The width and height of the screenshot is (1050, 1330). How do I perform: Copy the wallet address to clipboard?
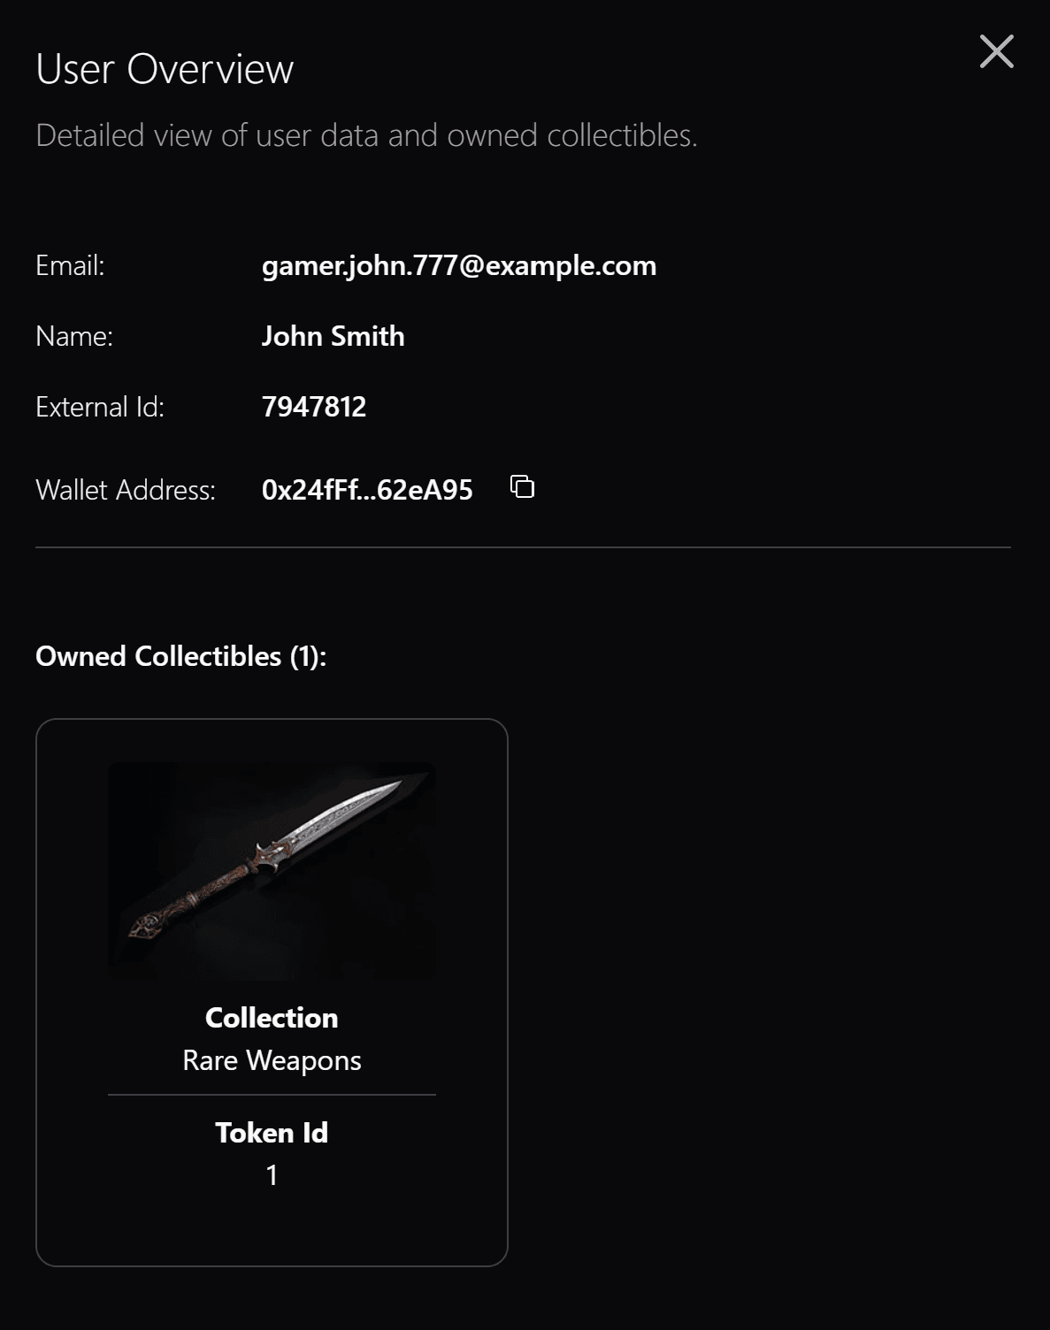[x=523, y=486]
